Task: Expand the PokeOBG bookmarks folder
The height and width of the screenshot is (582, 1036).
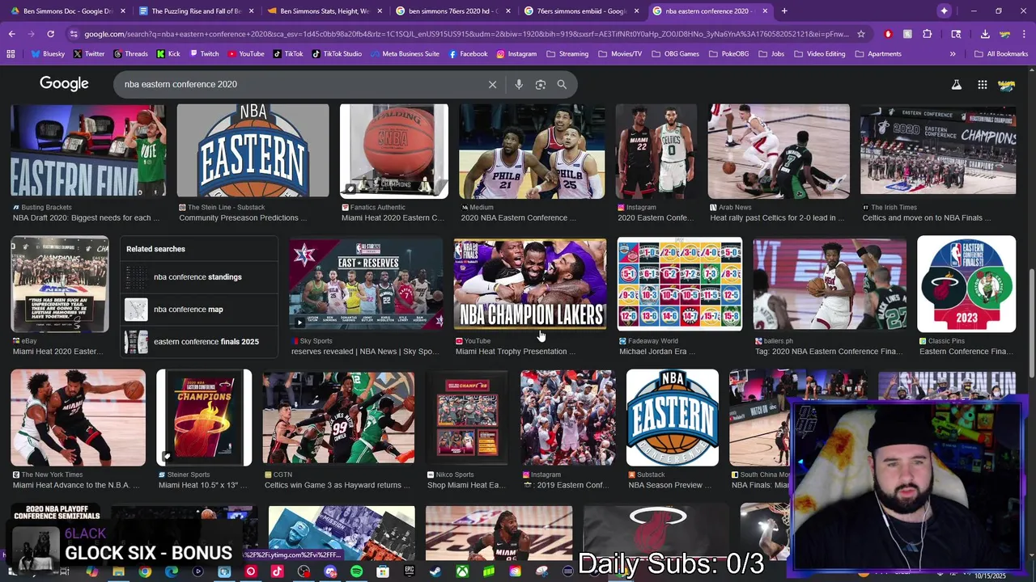Action: (x=731, y=53)
